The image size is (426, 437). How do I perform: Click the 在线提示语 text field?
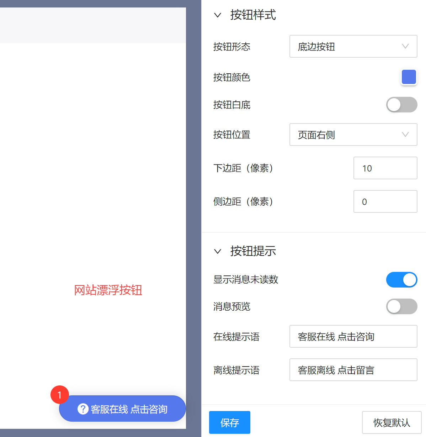coord(353,336)
